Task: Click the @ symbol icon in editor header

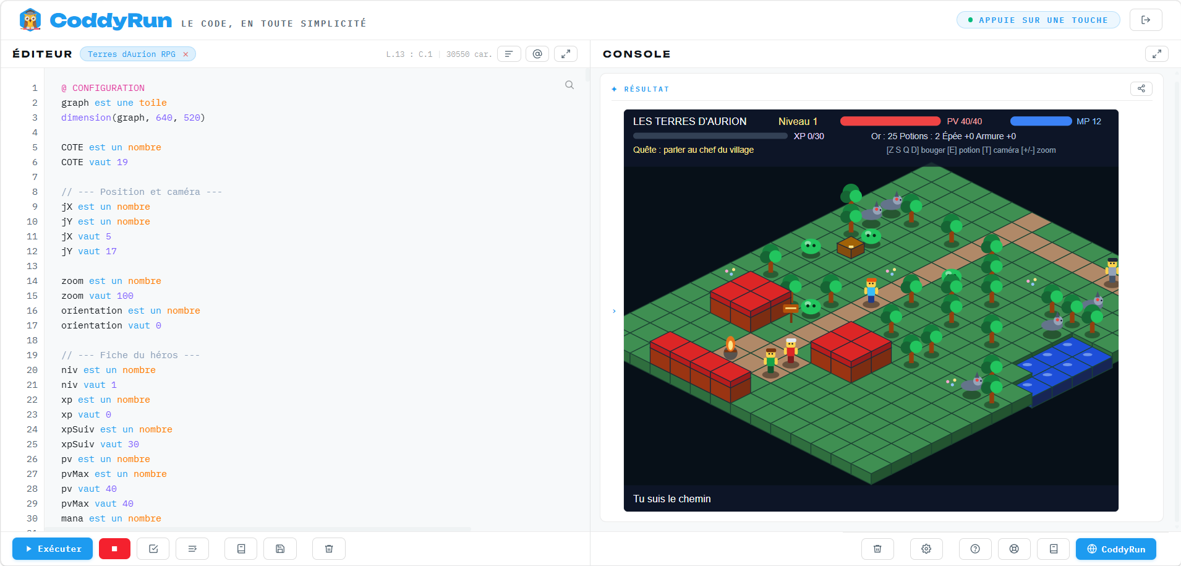Action: [537, 54]
